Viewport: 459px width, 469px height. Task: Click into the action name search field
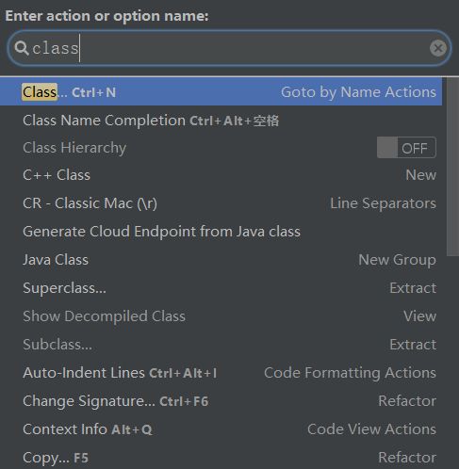tap(229, 48)
